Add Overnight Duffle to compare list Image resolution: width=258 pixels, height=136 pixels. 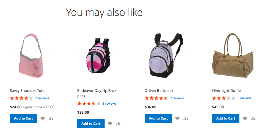253,118
